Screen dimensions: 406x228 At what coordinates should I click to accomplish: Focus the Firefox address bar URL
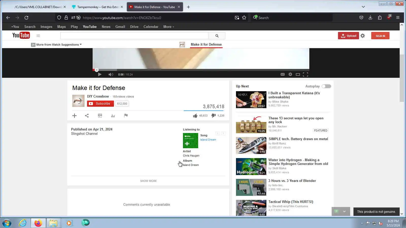122,18
